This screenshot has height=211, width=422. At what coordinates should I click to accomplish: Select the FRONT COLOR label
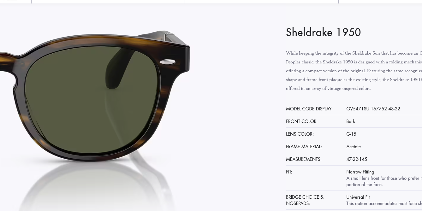pyautogui.click(x=302, y=121)
